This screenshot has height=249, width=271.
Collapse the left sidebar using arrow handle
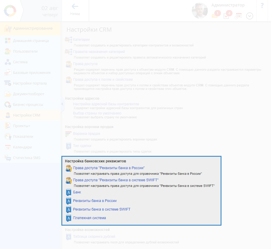(62, 104)
